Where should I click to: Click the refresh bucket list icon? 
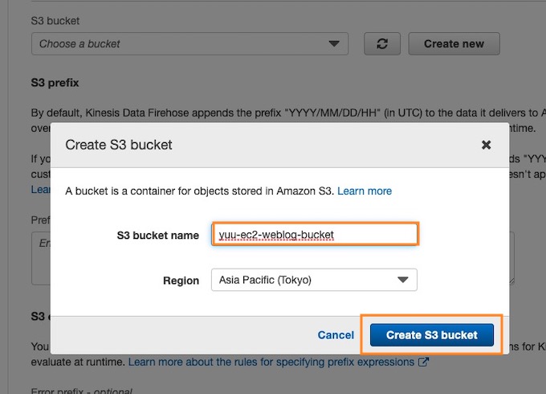pos(382,44)
